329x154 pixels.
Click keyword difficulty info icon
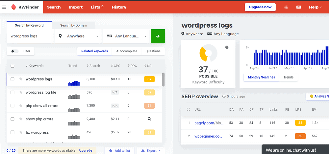[x=227, y=47]
